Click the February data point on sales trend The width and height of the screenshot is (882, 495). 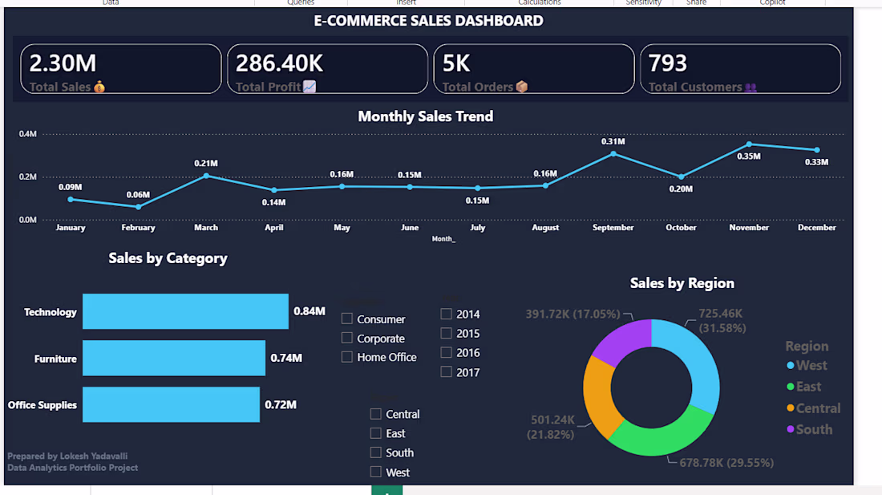tap(139, 207)
